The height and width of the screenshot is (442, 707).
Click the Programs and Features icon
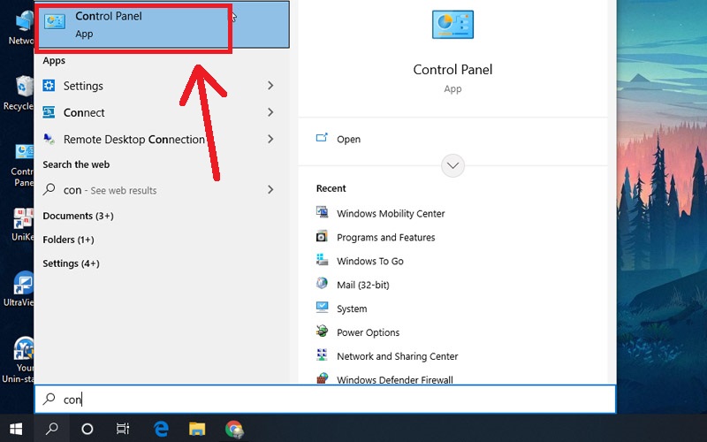(322, 236)
